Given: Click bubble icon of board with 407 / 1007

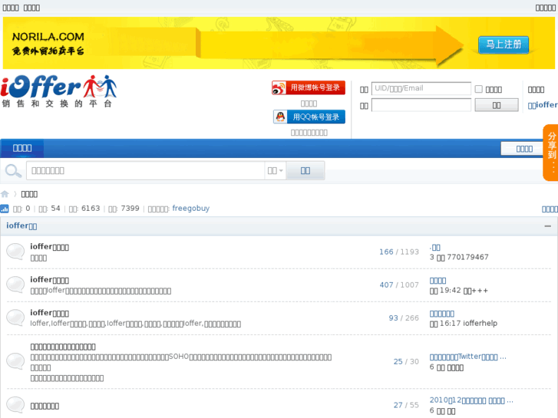Looking at the screenshot, I should pyautogui.click(x=15, y=285).
